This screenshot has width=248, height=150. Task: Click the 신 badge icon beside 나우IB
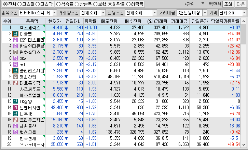[x=15, y=113]
